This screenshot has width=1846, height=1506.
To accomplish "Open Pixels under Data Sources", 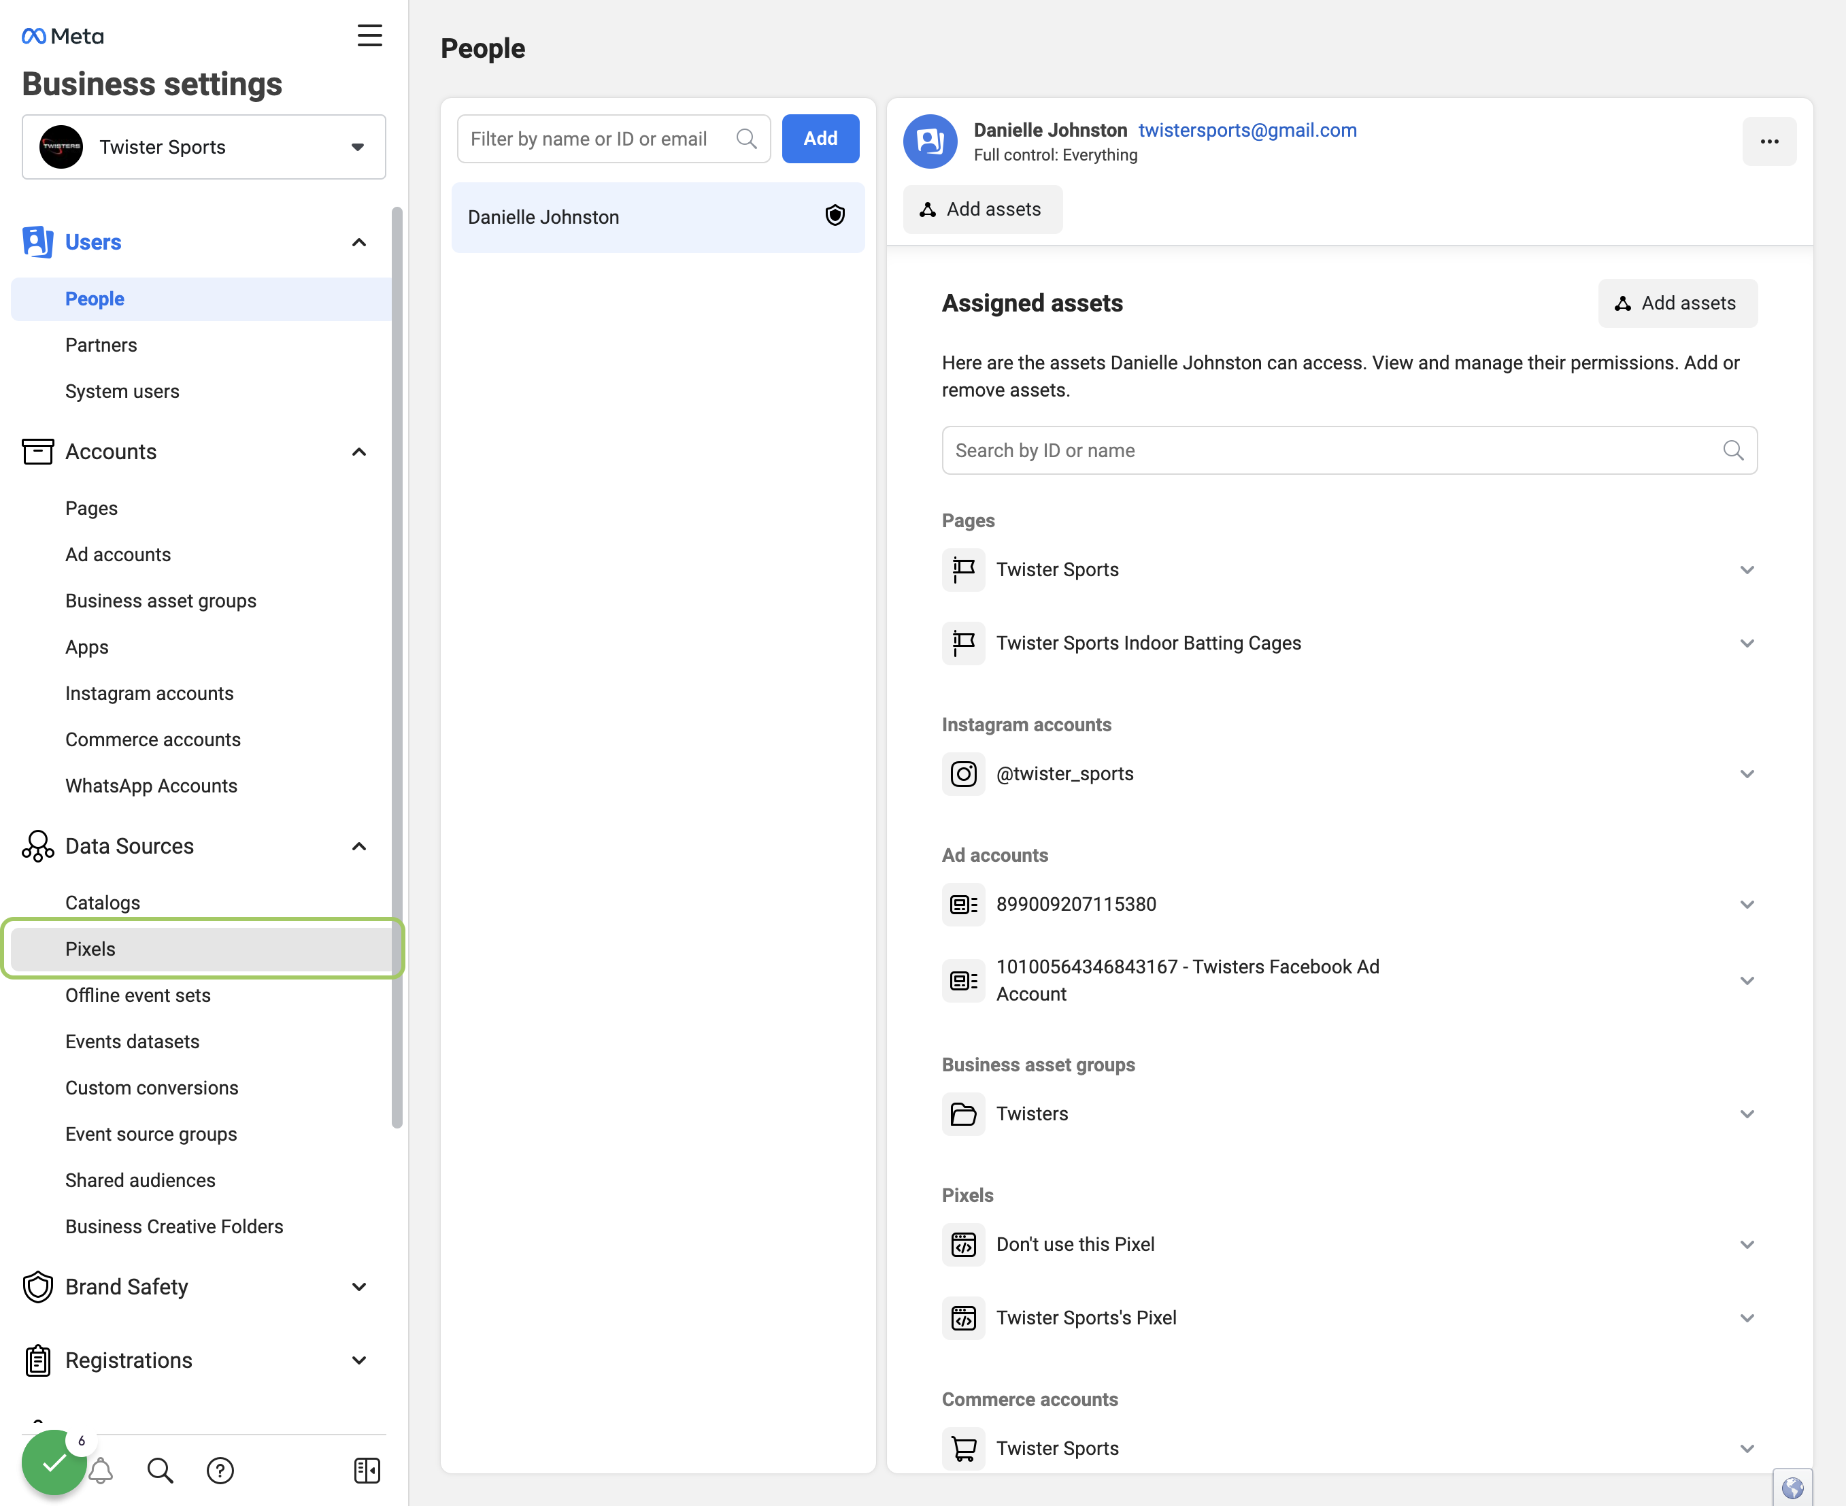I will click(x=201, y=949).
